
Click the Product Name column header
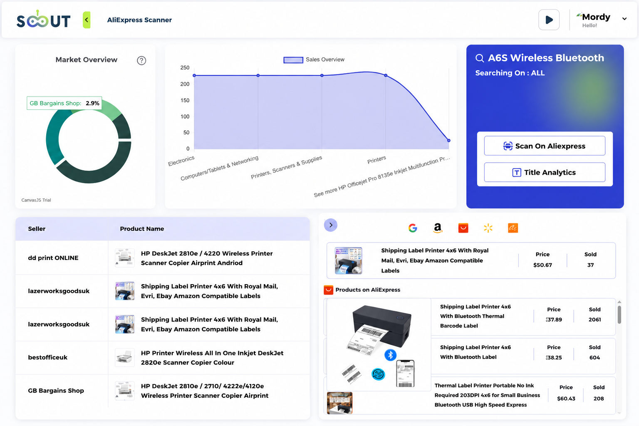pos(142,229)
